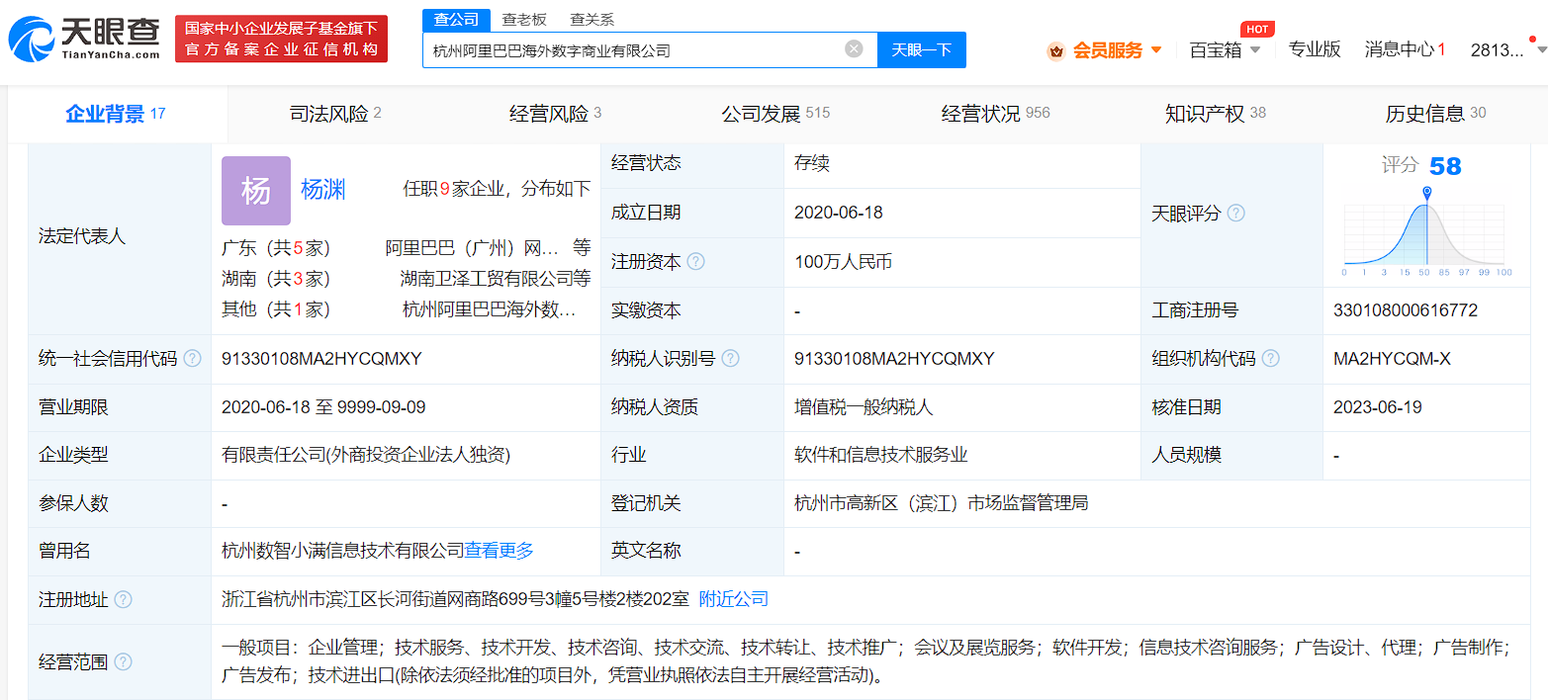Click help icon next to 天眼评分
The height and width of the screenshot is (700, 1548).
point(1235,214)
